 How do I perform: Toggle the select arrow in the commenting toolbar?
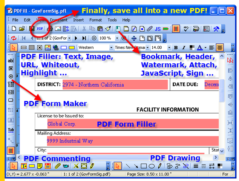point(14,166)
